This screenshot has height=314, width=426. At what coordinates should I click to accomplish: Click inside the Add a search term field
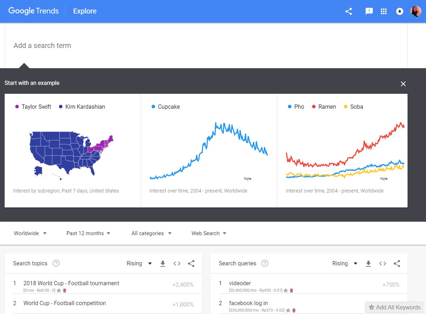pyautogui.click(x=42, y=45)
